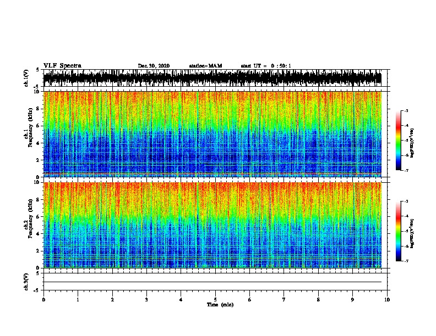The height and width of the screenshot is (336, 436).
Task: Click the "1" tick on the time axis
Action: 78,300
